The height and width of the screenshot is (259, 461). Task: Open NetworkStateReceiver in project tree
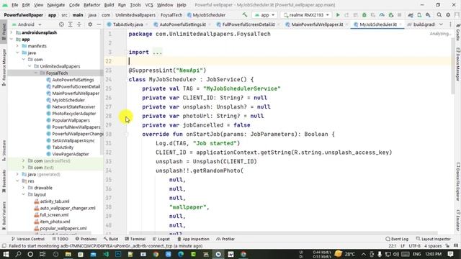click(73, 107)
